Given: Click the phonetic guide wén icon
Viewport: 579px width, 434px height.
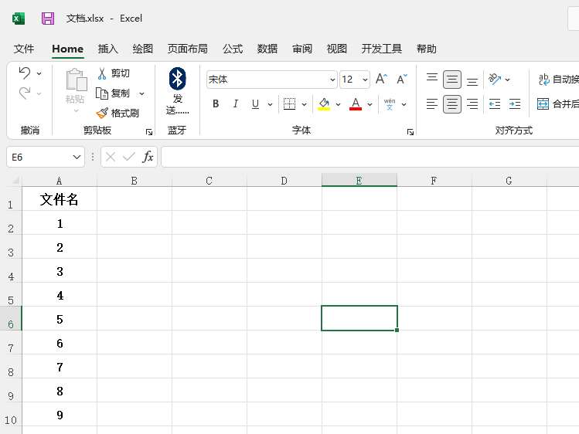Looking at the screenshot, I should click(x=390, y=104).
